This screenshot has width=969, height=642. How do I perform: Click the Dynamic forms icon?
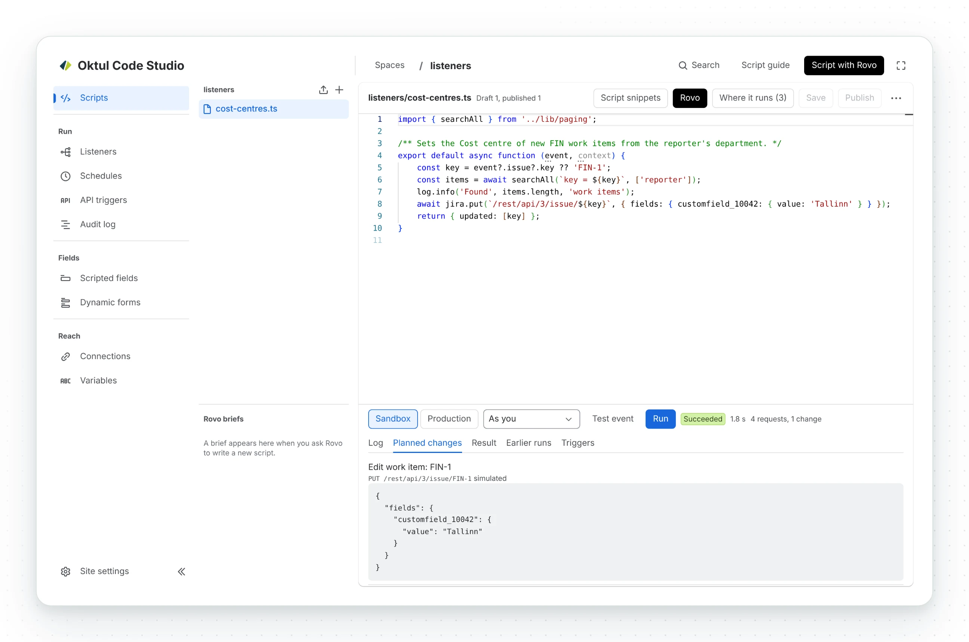[x=65, y=303]
